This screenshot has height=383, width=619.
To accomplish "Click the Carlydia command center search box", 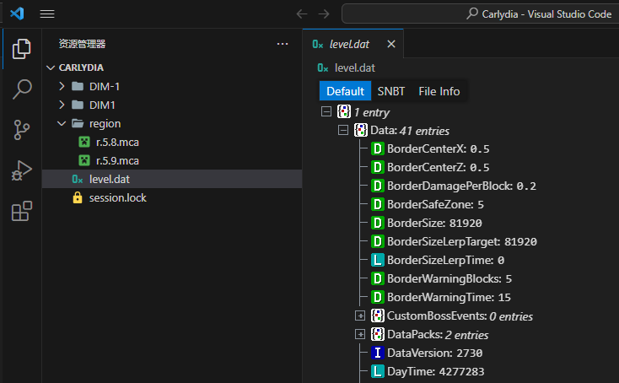I will point(479,13).
